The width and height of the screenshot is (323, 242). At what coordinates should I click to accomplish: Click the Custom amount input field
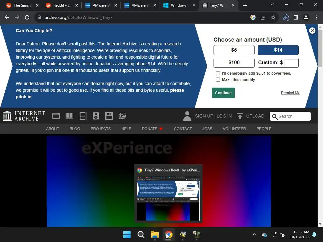(x=291, y=63)
